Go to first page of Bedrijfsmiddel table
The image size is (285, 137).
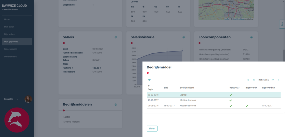pos(248,80)
